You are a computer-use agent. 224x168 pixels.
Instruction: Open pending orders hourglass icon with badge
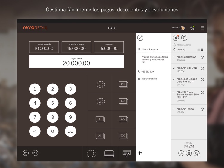tap(176, 38)
